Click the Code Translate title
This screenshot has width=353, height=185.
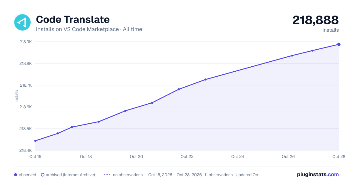pyautogui.click(x=73, y=20)
